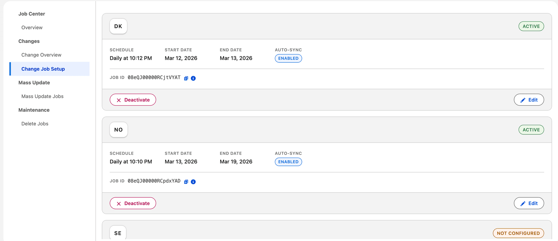Image resolution: width=558 pixels, height=241 pixels.
Task: Edit the NO job
Action: (x=529, y=203)
